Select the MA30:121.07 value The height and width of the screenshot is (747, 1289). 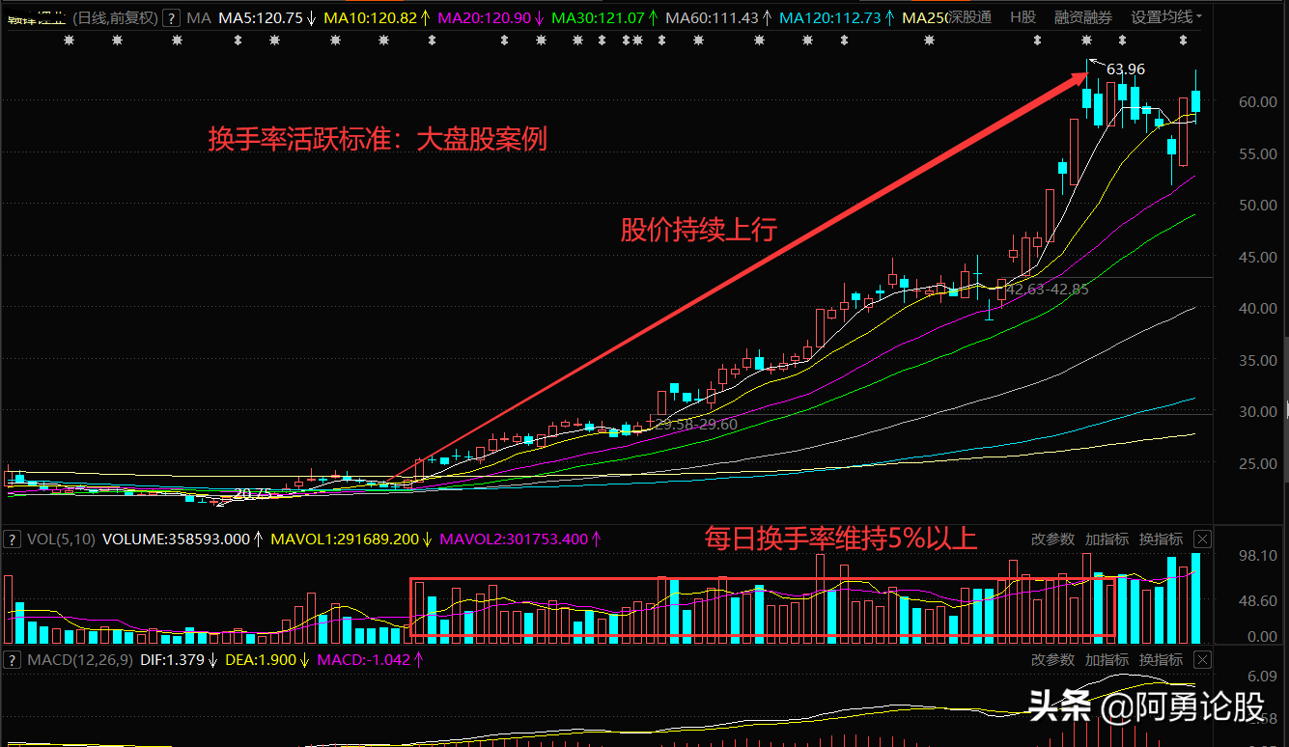(599, 17)
